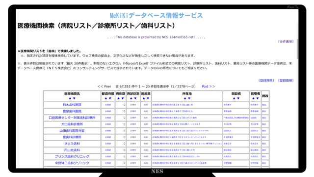The image size is (314, 177).
Task: Click the NES 24med365.net presenter line
Action: coord(156,37)
